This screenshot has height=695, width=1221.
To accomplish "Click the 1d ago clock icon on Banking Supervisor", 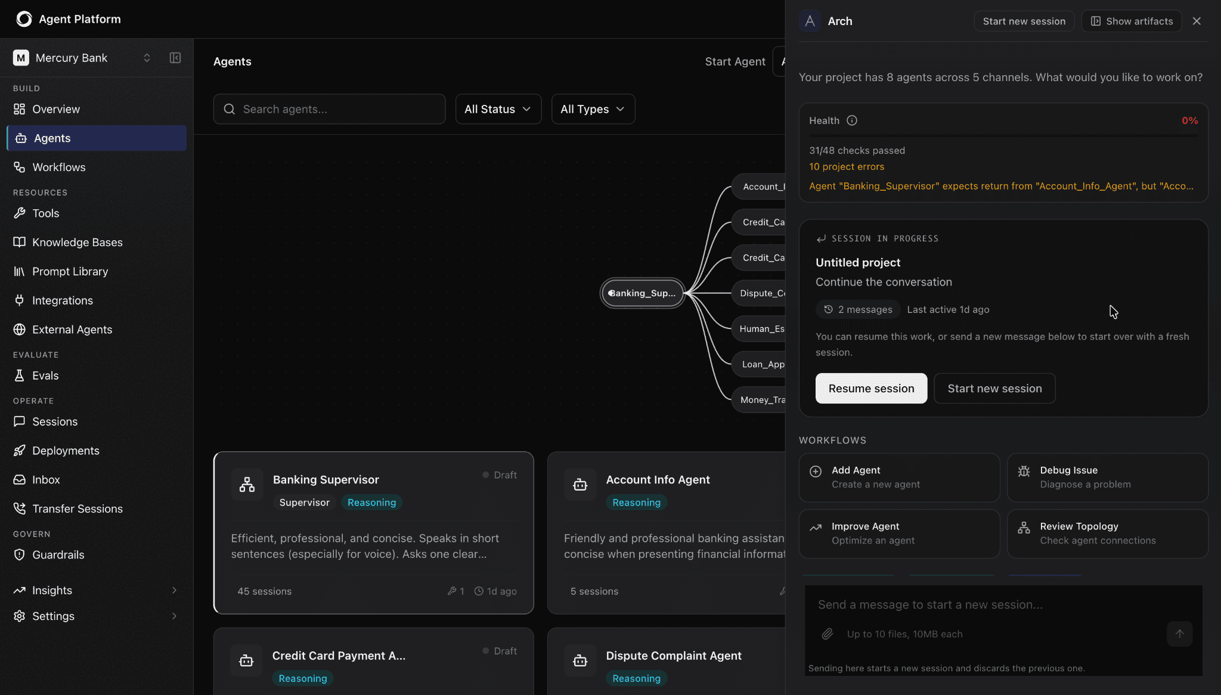I will 479,591.
